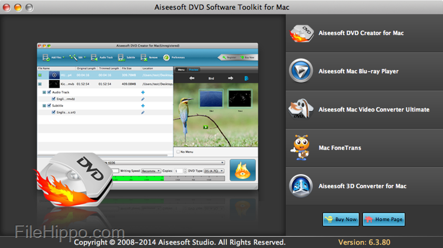Image resolution: width=443 pixels, height=248 pixels.
Task: Click the Preferences gear icon
Action: click(166, 57)
